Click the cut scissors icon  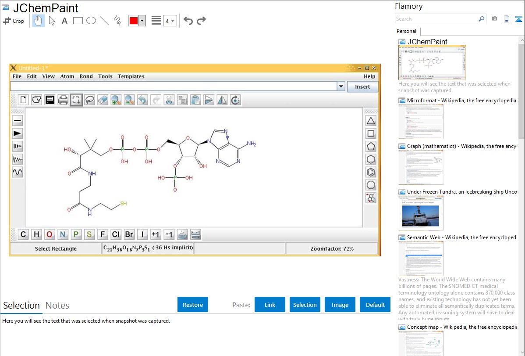[169, 100]
